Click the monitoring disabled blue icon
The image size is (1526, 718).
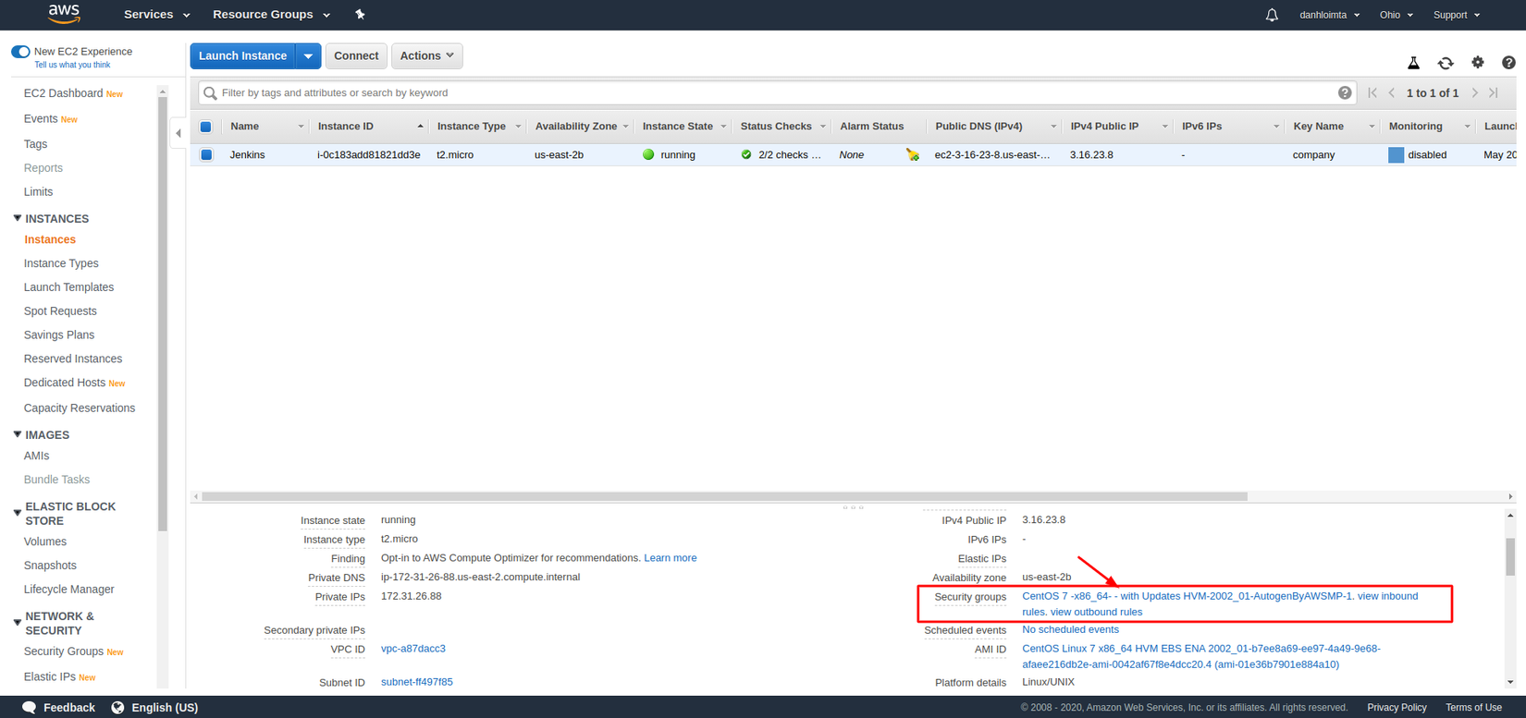coord(1396,154)
